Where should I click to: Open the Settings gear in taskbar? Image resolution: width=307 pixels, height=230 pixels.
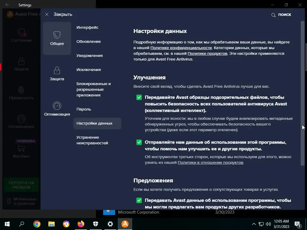click(x=110, y=224)
